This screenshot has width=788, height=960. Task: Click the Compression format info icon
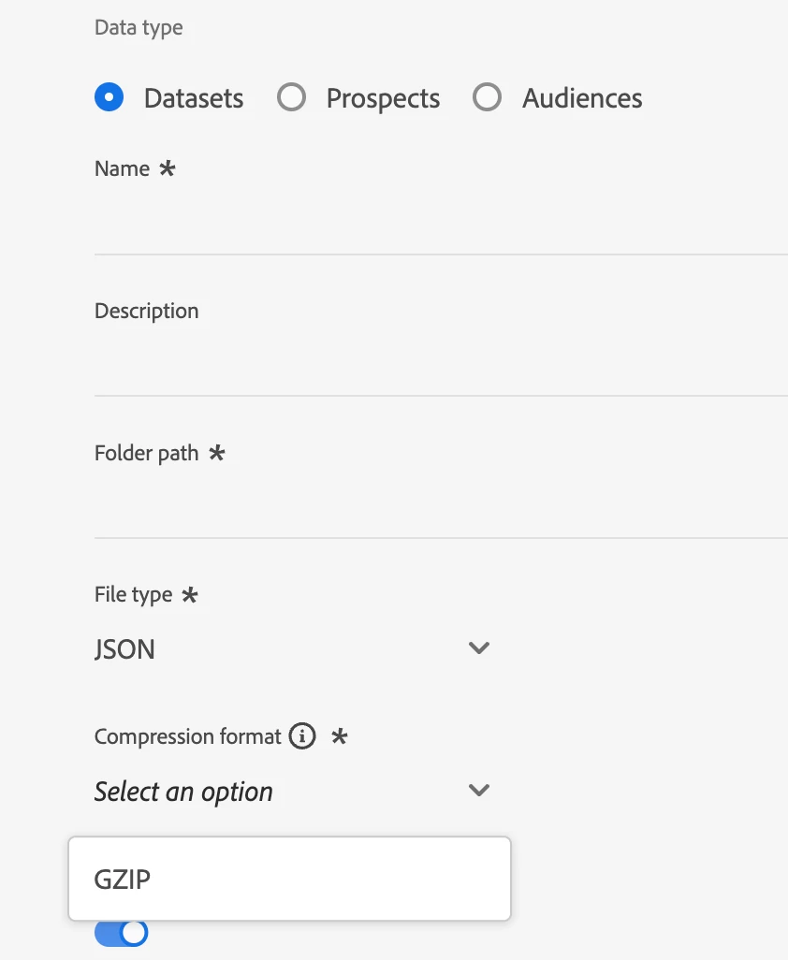301,737
